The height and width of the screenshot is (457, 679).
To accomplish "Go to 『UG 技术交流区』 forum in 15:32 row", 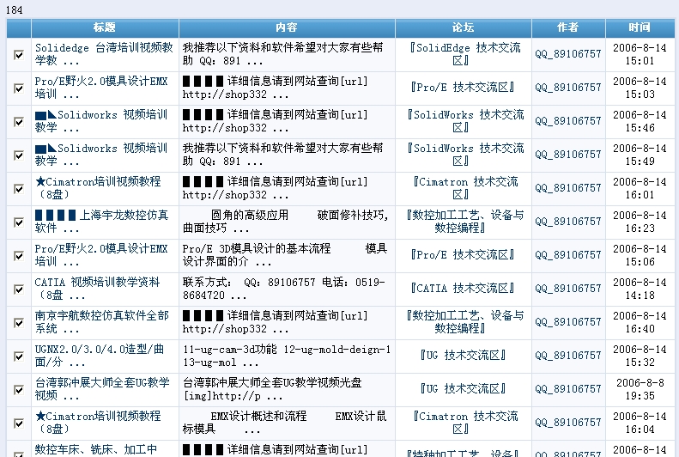I will coord(463,356).
